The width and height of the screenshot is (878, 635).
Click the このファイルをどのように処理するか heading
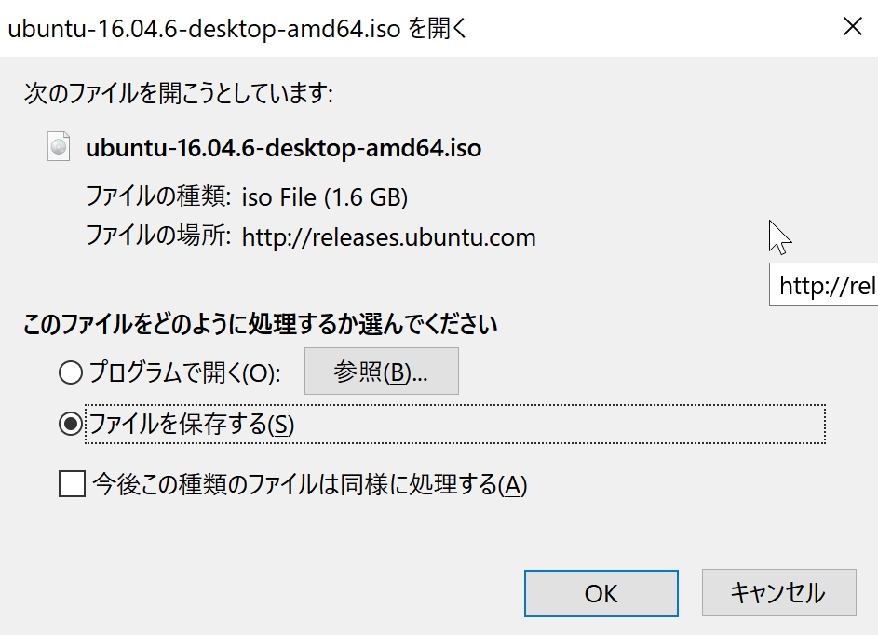pyautogui.click(x=261, y=324)
